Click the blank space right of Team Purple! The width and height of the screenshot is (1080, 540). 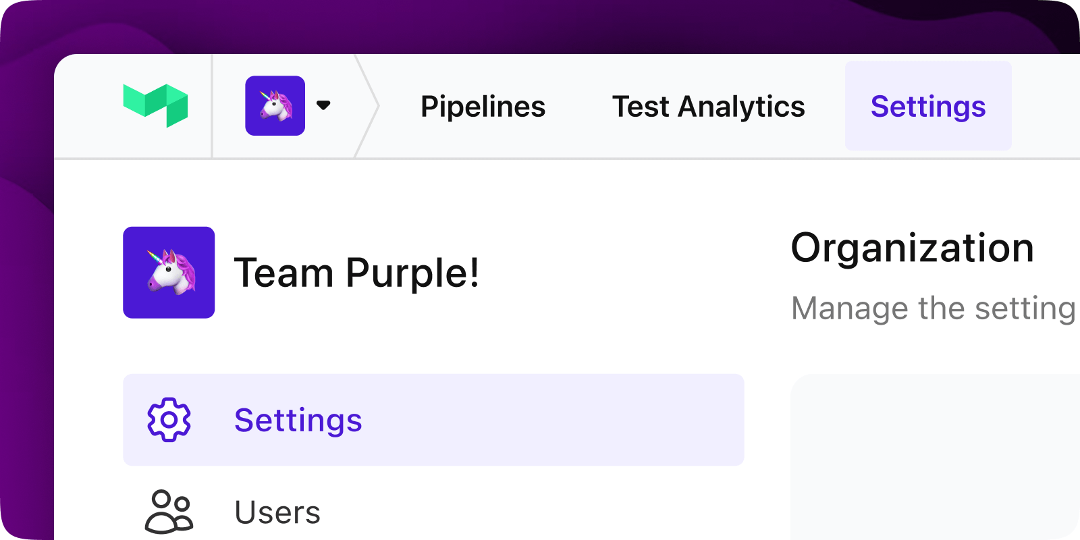[607, 273]
